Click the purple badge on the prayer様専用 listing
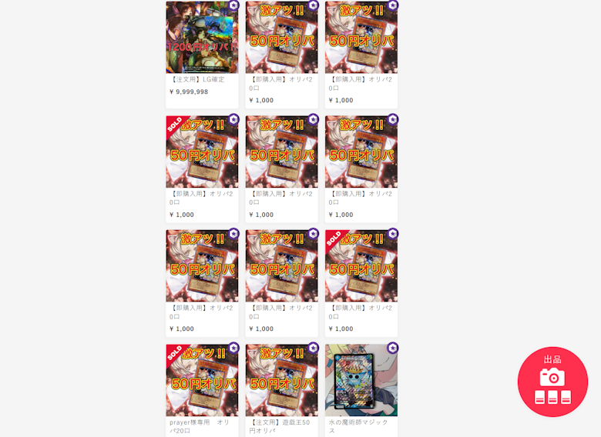 (233, 348)
